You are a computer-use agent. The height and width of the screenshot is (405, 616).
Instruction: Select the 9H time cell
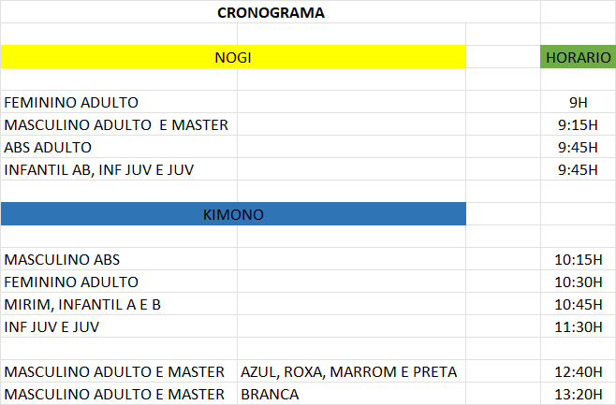[x=578, y=102]
